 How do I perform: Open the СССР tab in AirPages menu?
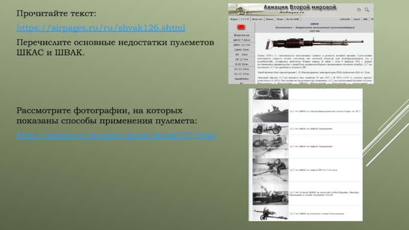[x=245, y=19]
